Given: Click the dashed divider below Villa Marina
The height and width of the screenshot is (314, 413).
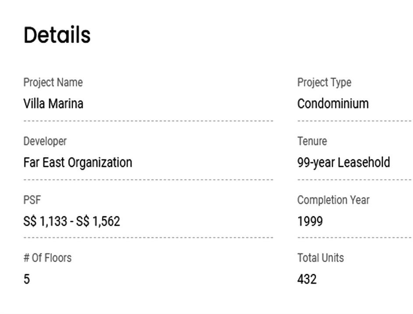Looking at the screenshot, I should click(x=148, y=120).
